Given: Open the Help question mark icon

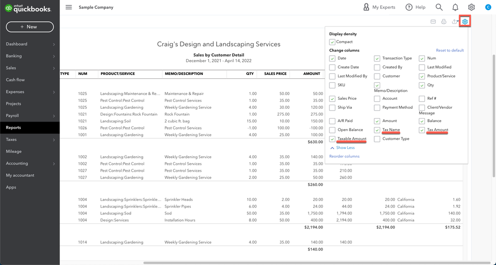Looking at the screenshot, I should coord(409,7).
